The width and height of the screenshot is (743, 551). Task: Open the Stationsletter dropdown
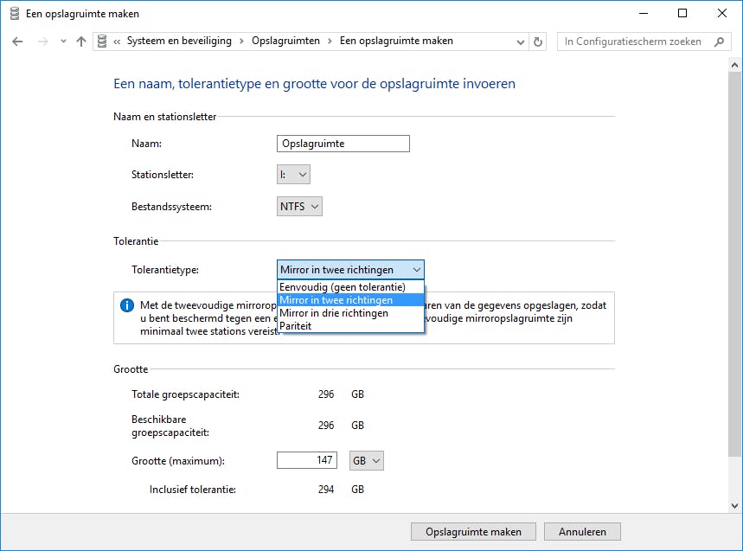point(293,175)
